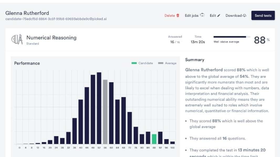
Task: Click the Summary heading
Action: pos(195,60)
